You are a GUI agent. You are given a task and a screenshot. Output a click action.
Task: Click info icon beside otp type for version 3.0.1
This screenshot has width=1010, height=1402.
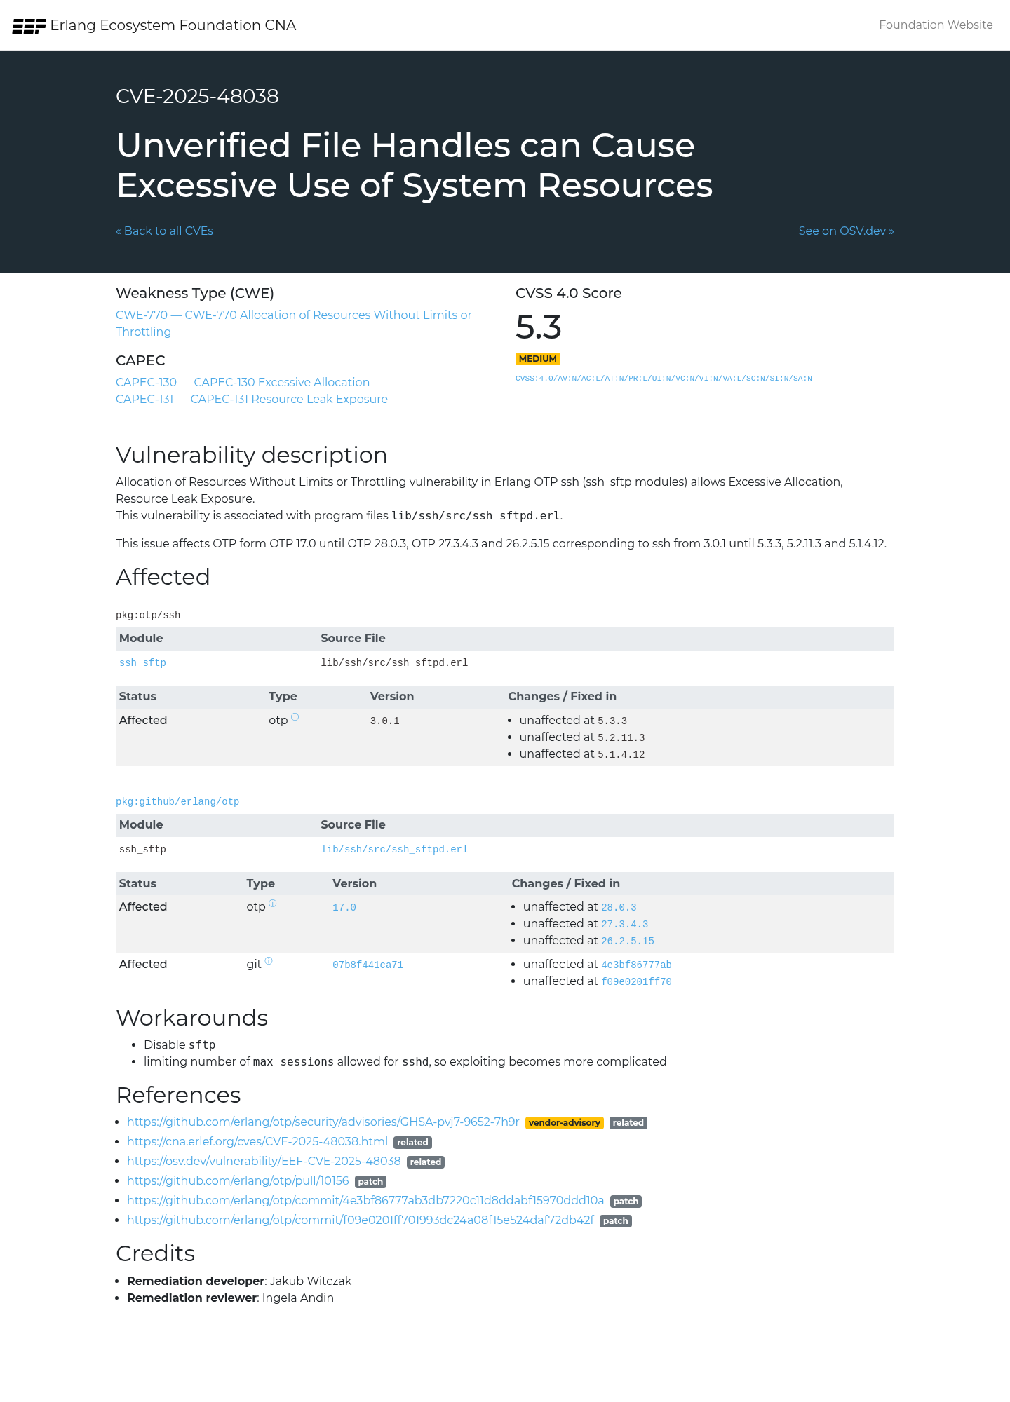point(295,716)
